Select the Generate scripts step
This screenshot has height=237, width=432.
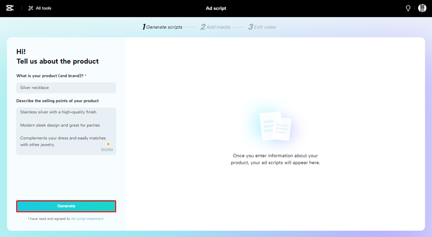(162, 27)
